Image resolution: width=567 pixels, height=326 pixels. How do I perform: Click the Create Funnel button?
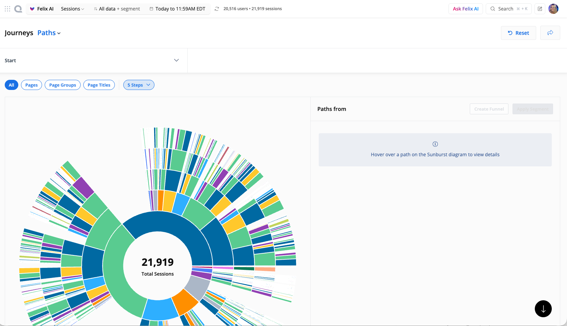click(489, 109)
